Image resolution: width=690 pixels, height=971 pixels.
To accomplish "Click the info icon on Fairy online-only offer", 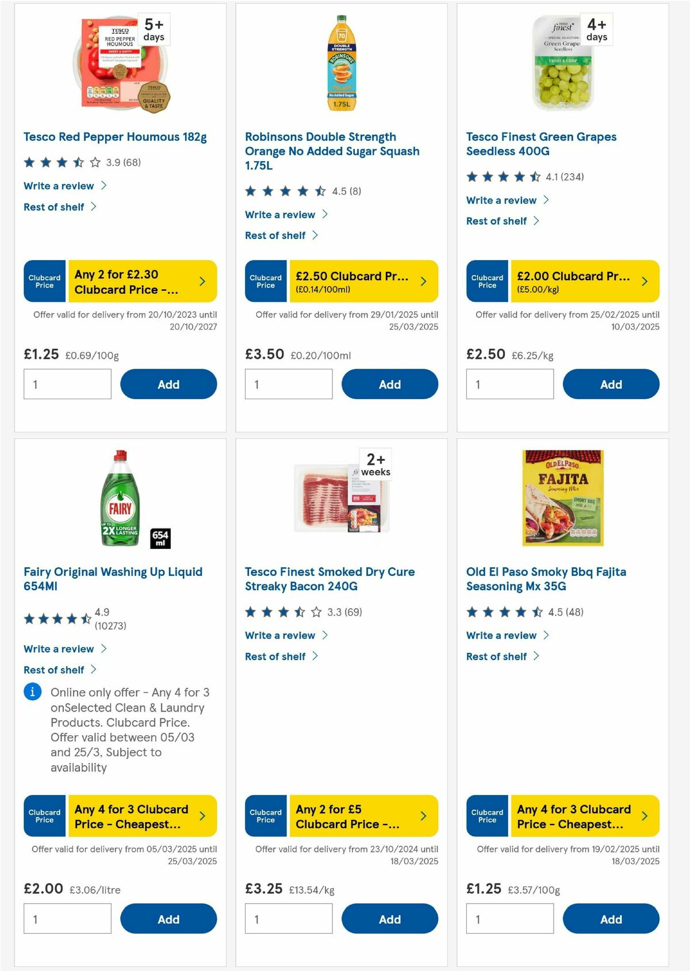I will coord(32,692).
